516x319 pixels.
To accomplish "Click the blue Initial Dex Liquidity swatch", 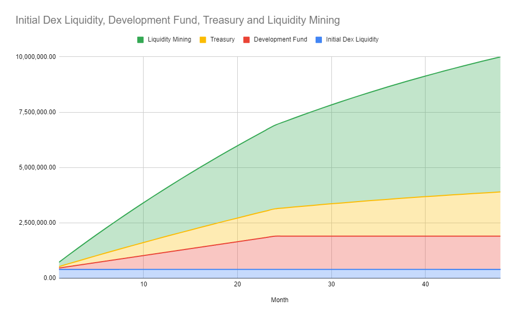I will tap(318, 39).
